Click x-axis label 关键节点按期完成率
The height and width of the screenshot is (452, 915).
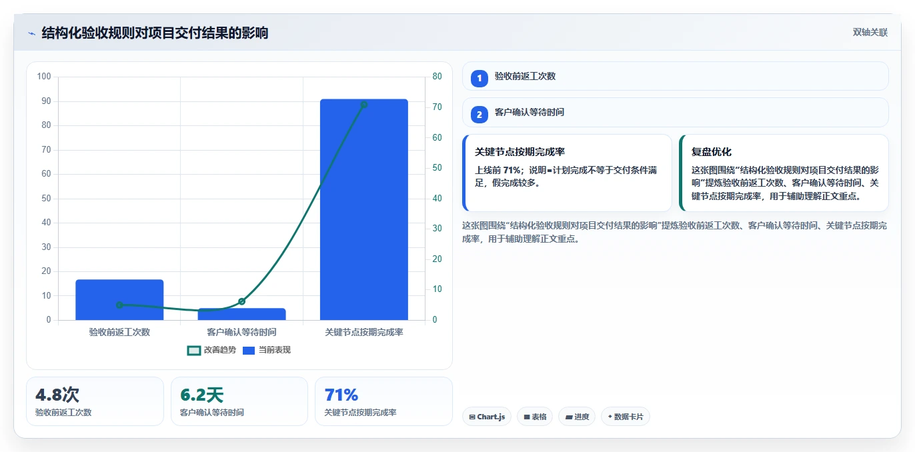coord(364,331)
